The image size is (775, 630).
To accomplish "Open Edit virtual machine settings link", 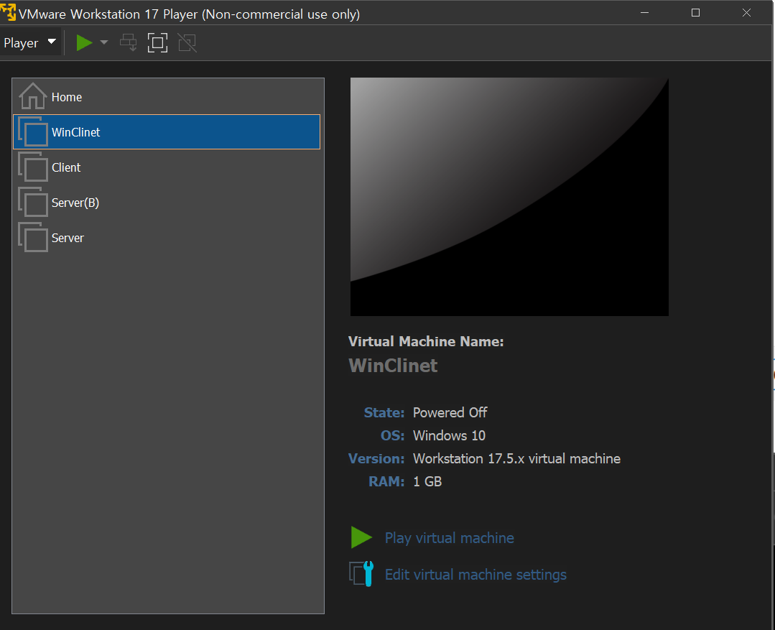I will click(475, 575).
